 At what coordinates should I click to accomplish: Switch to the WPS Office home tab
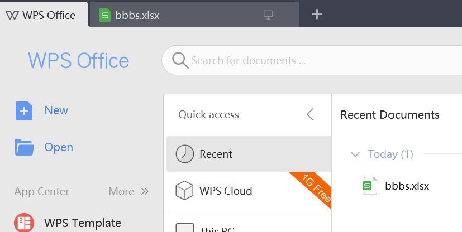[x=44, y=14]
